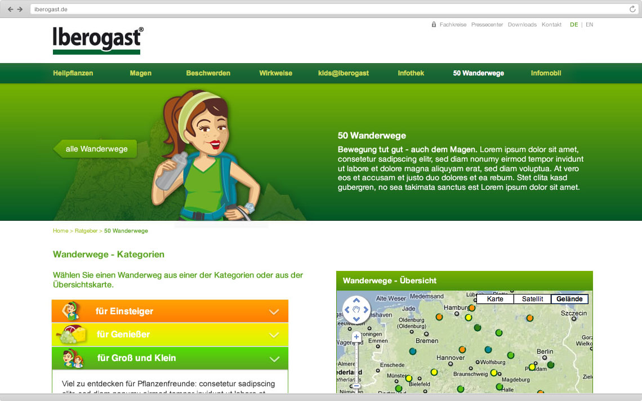642x401 pixels.
Task: Select the orange marker near Szczecin
Action: point(530,318)
